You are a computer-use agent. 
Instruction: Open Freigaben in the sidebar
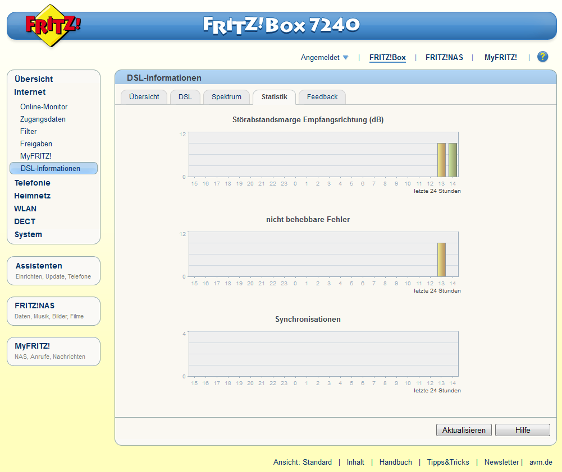coord(36,144)
